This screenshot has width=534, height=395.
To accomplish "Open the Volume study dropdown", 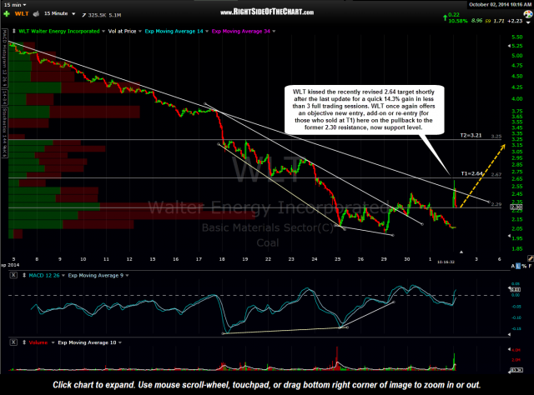I will pos(53,342).
